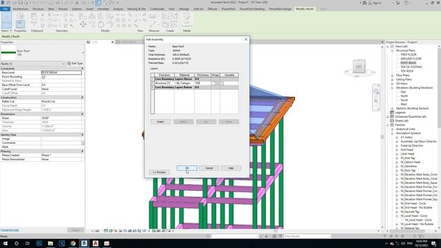Click Help in Edit Assembly dialog

(231, 168)
